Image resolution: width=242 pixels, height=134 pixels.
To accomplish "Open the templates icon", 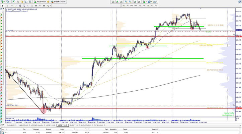I will pos(155,2).
